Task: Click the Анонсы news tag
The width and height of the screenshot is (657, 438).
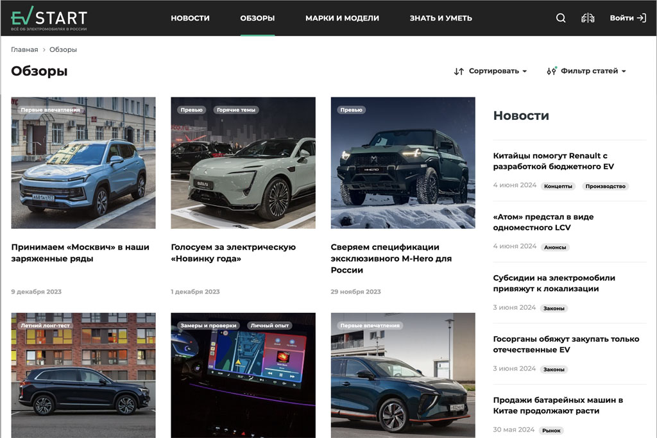Action: (555, 248)
